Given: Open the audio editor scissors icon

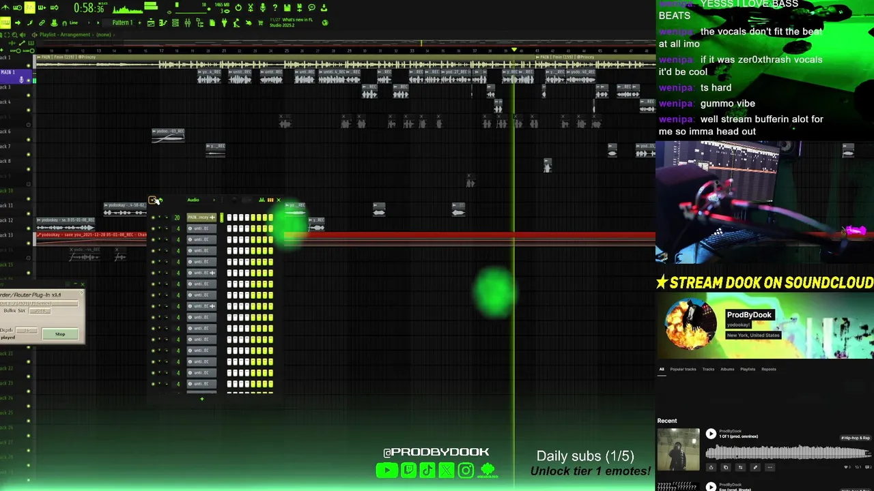Looking at the screenshot, I should point(251,8).
